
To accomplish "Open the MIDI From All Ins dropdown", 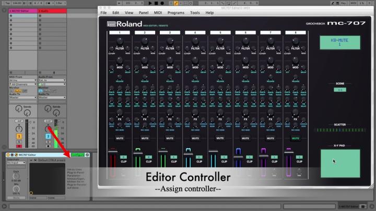I will coord(23,80).
